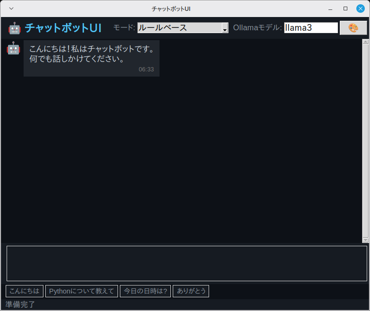Send the quick reply こんにちは

coord(25,291)
